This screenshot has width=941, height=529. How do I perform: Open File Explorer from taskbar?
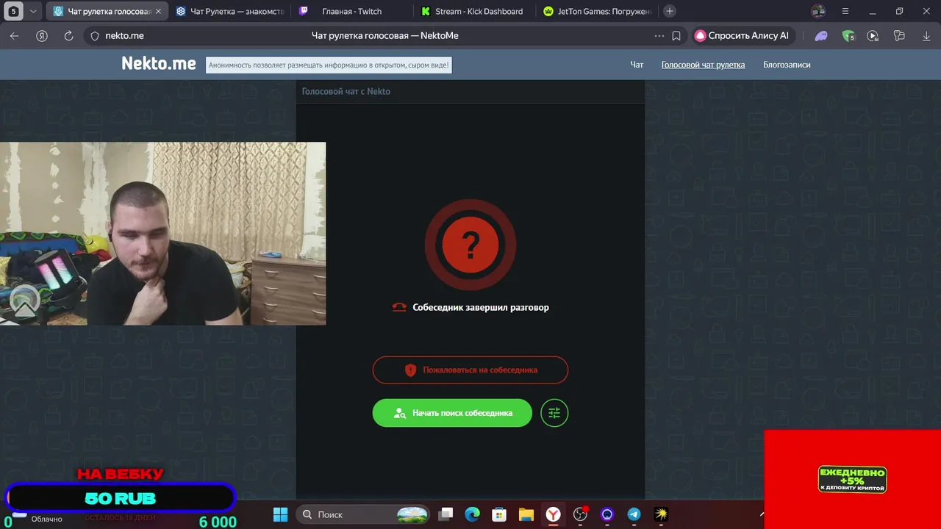(x=526, y=514)
